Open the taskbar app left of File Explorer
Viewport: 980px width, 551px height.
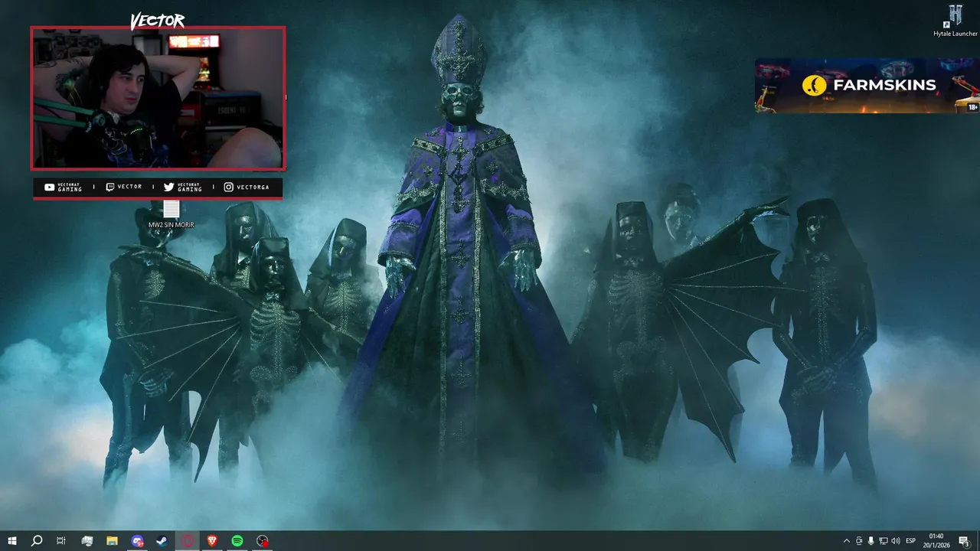(x=87, y=541)
